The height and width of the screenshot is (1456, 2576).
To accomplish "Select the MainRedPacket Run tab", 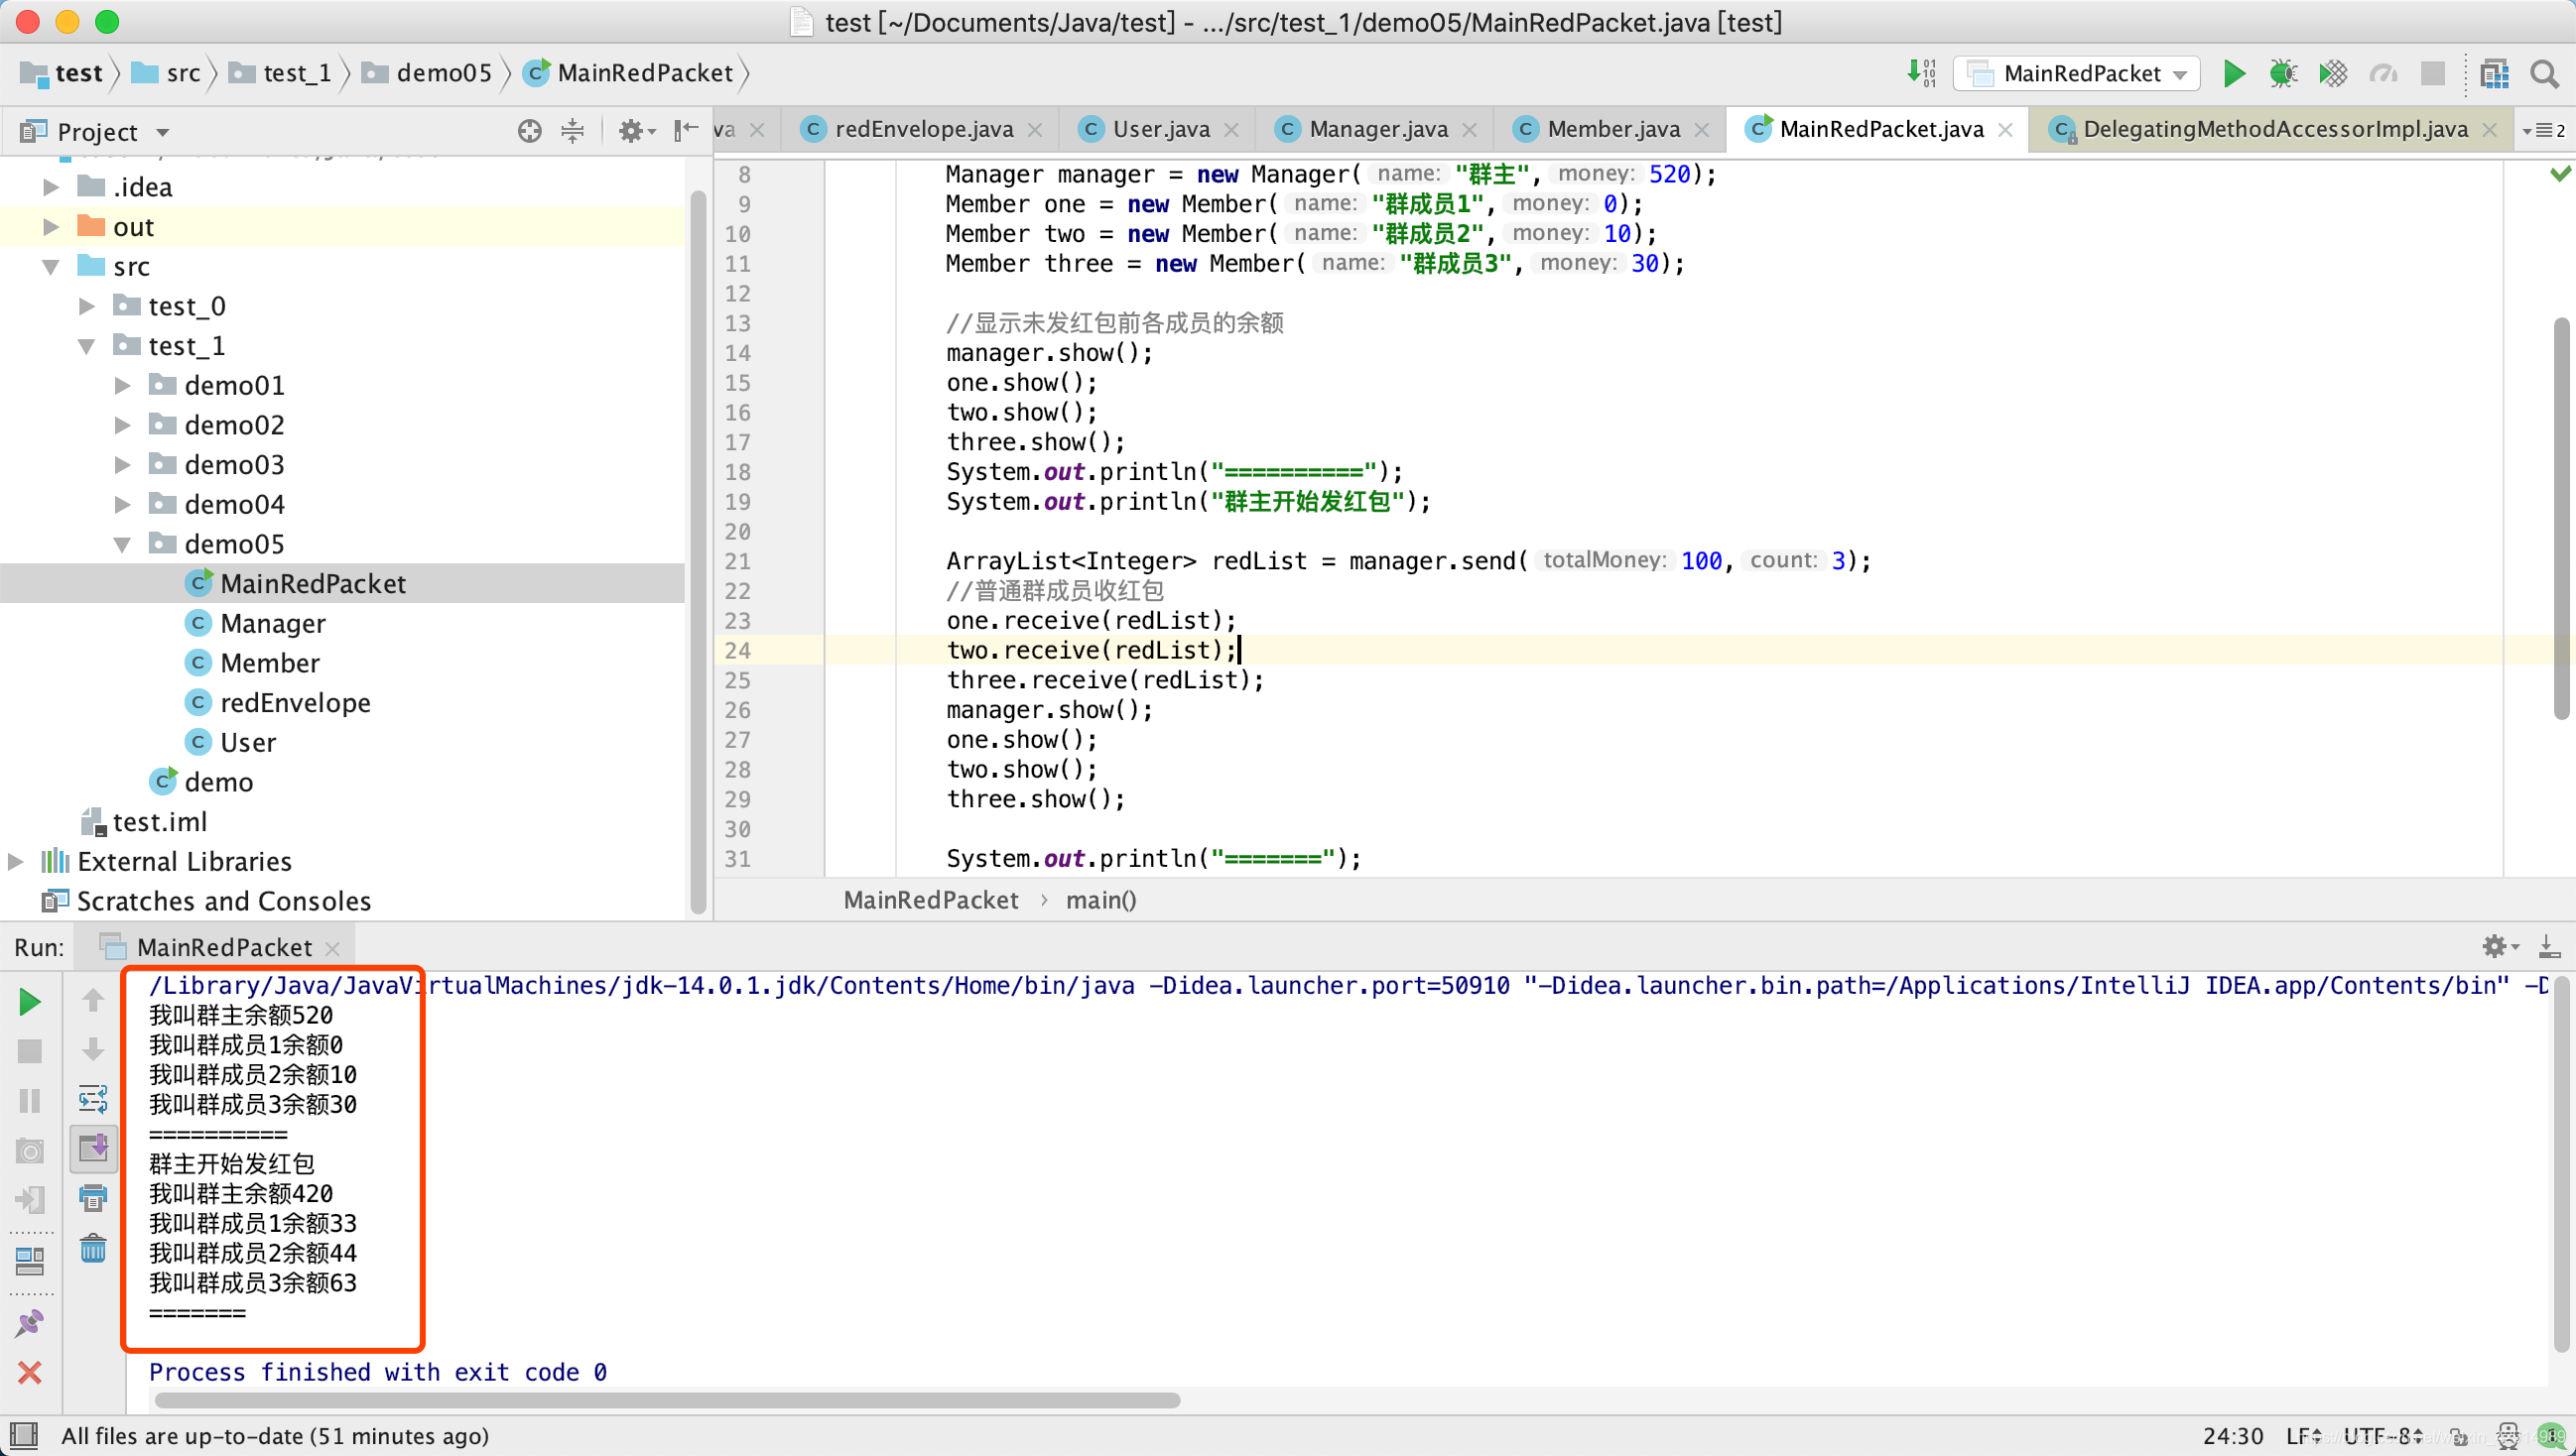I will coord(223,946).
